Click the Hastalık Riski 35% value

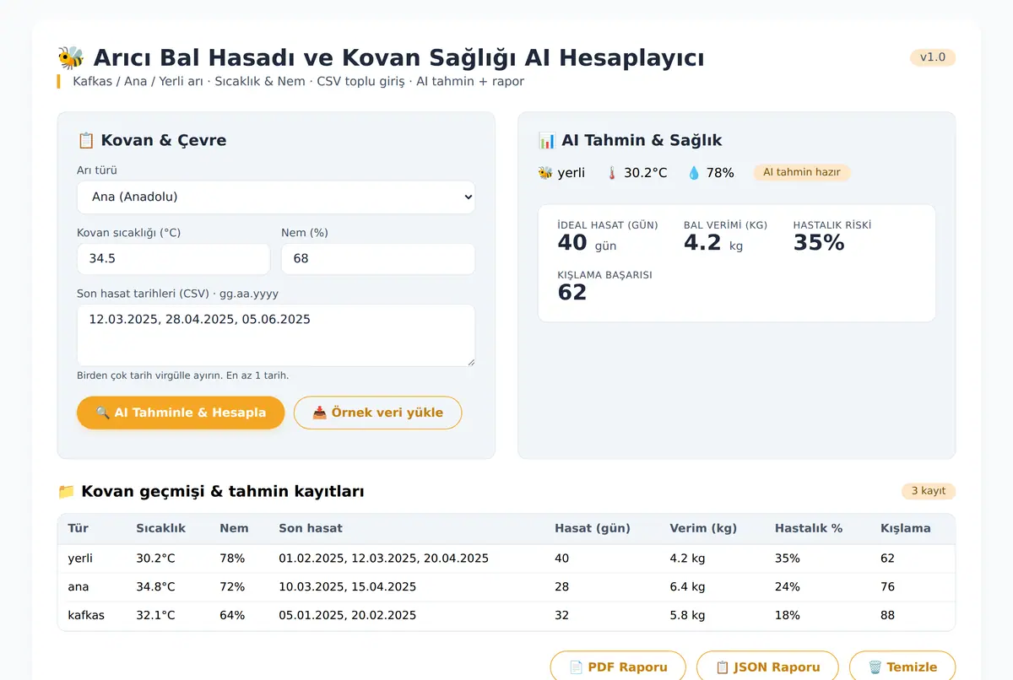coord(819,243)
